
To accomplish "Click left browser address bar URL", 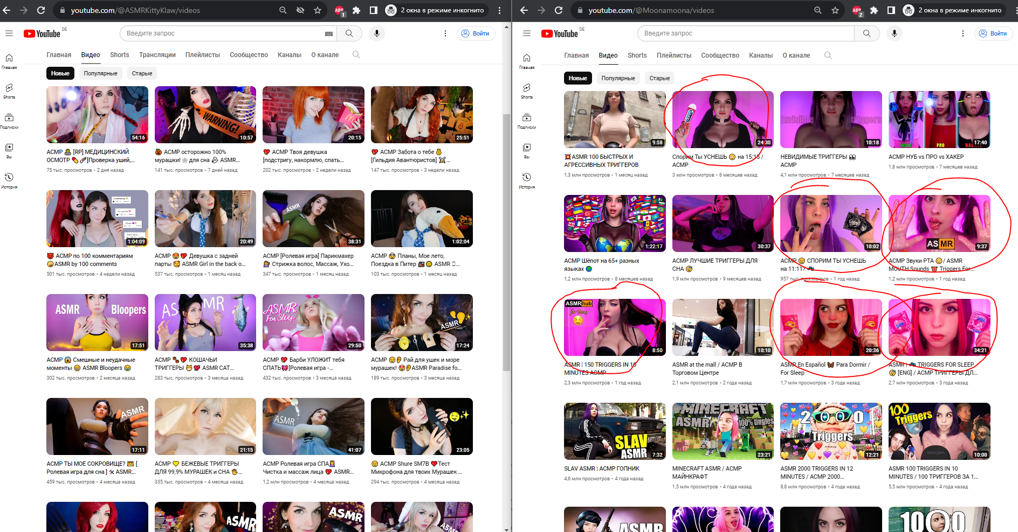I will [135, 10].
